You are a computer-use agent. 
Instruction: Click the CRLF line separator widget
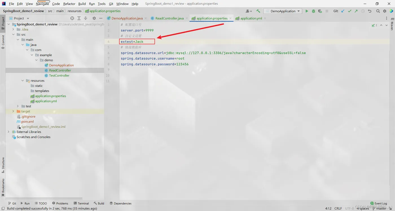(338, 208)
